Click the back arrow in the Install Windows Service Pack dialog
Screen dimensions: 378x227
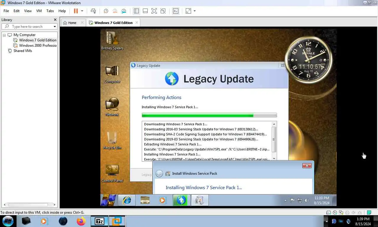pos(159,174)
